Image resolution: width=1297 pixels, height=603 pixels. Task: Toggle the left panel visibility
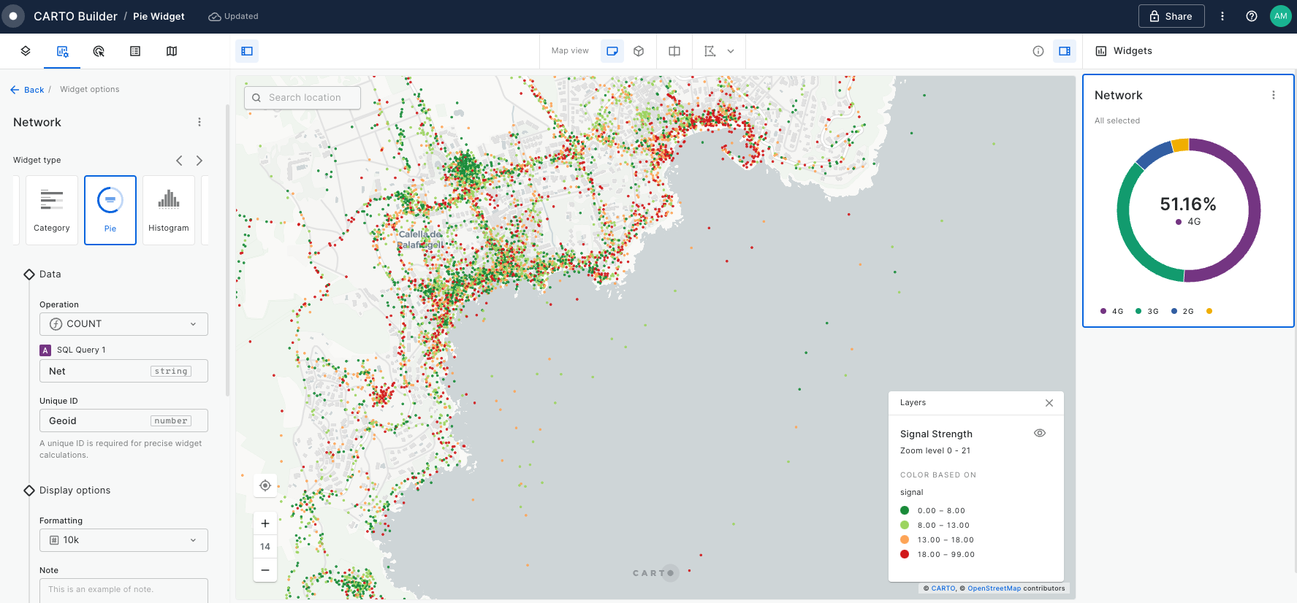point(247,51)
